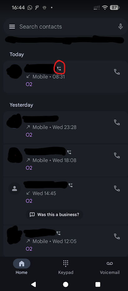
Task: Tap the Android back navigation button
Action: [x=33, y=284]
